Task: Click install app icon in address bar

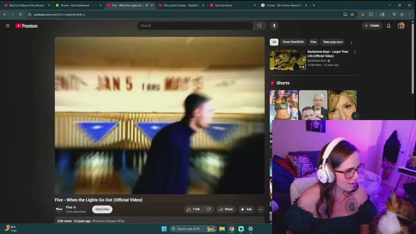Action: pyautogui.click(x=345, y=14)
